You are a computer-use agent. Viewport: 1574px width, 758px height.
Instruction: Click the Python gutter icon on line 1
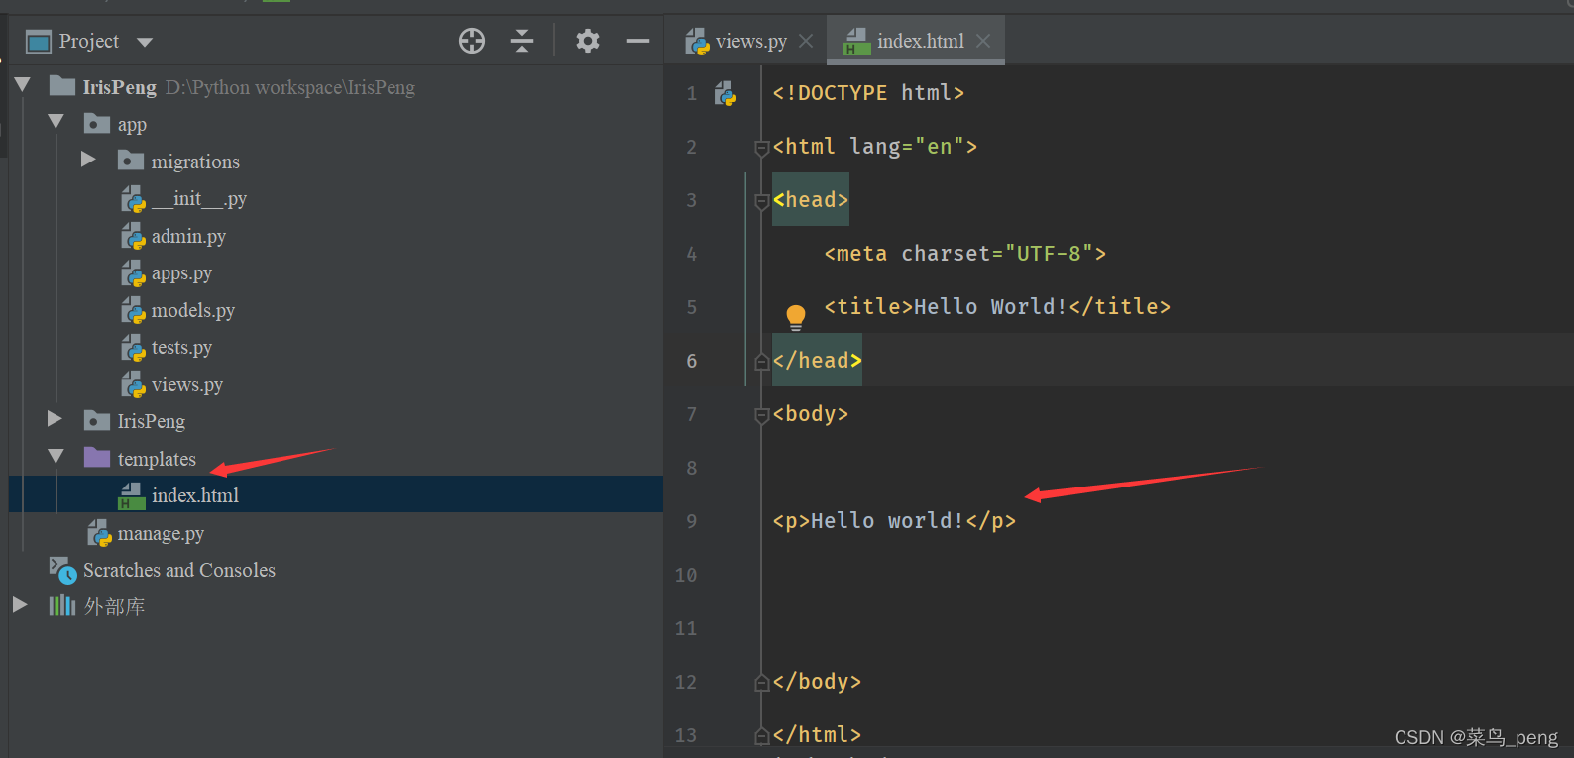pos(726,94)
